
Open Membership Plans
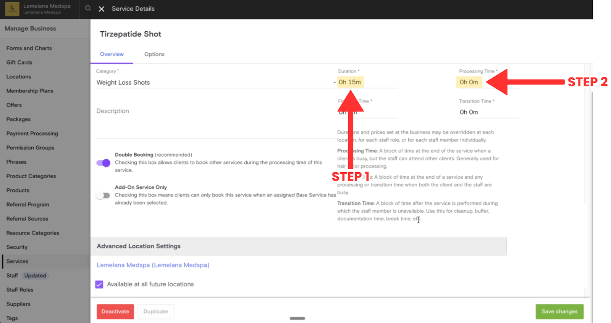30,91
